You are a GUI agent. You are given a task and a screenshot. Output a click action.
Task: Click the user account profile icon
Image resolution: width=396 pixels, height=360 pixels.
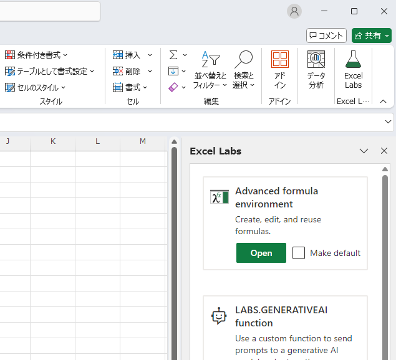pos(294,11)
